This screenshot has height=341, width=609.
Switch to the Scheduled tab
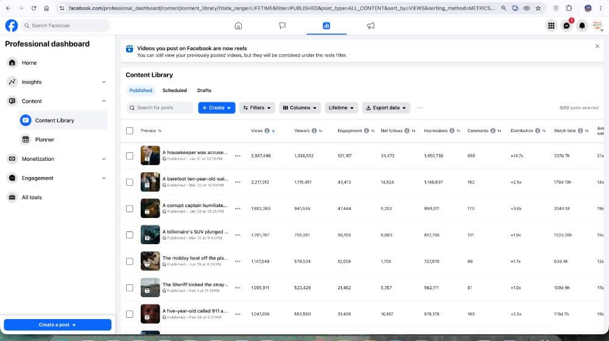[x=174, y=91]
